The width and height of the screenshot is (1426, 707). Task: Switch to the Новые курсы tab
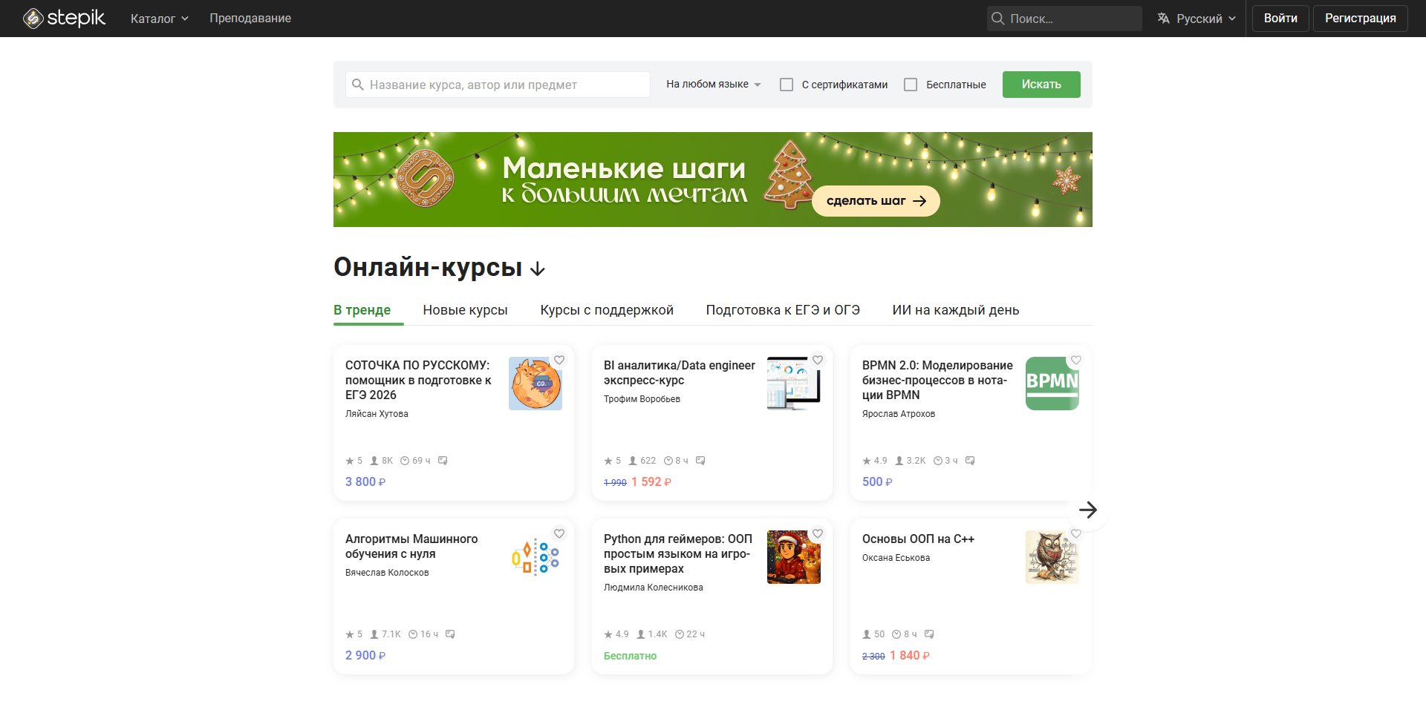pos(465,310)
